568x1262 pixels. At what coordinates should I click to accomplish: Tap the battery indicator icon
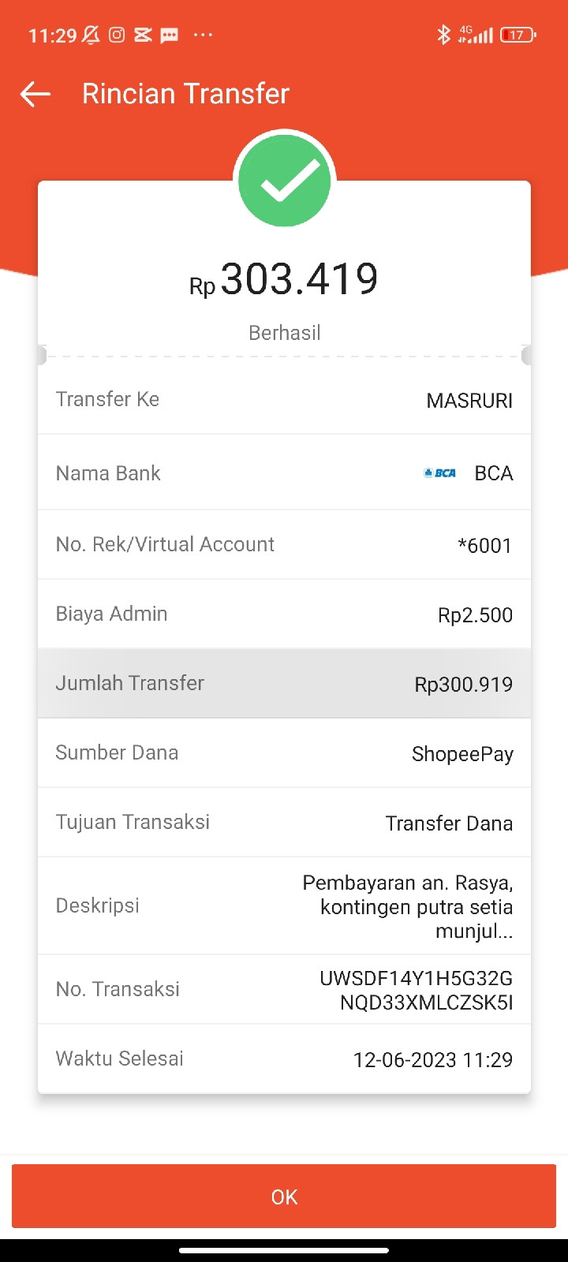click(518, 35)
